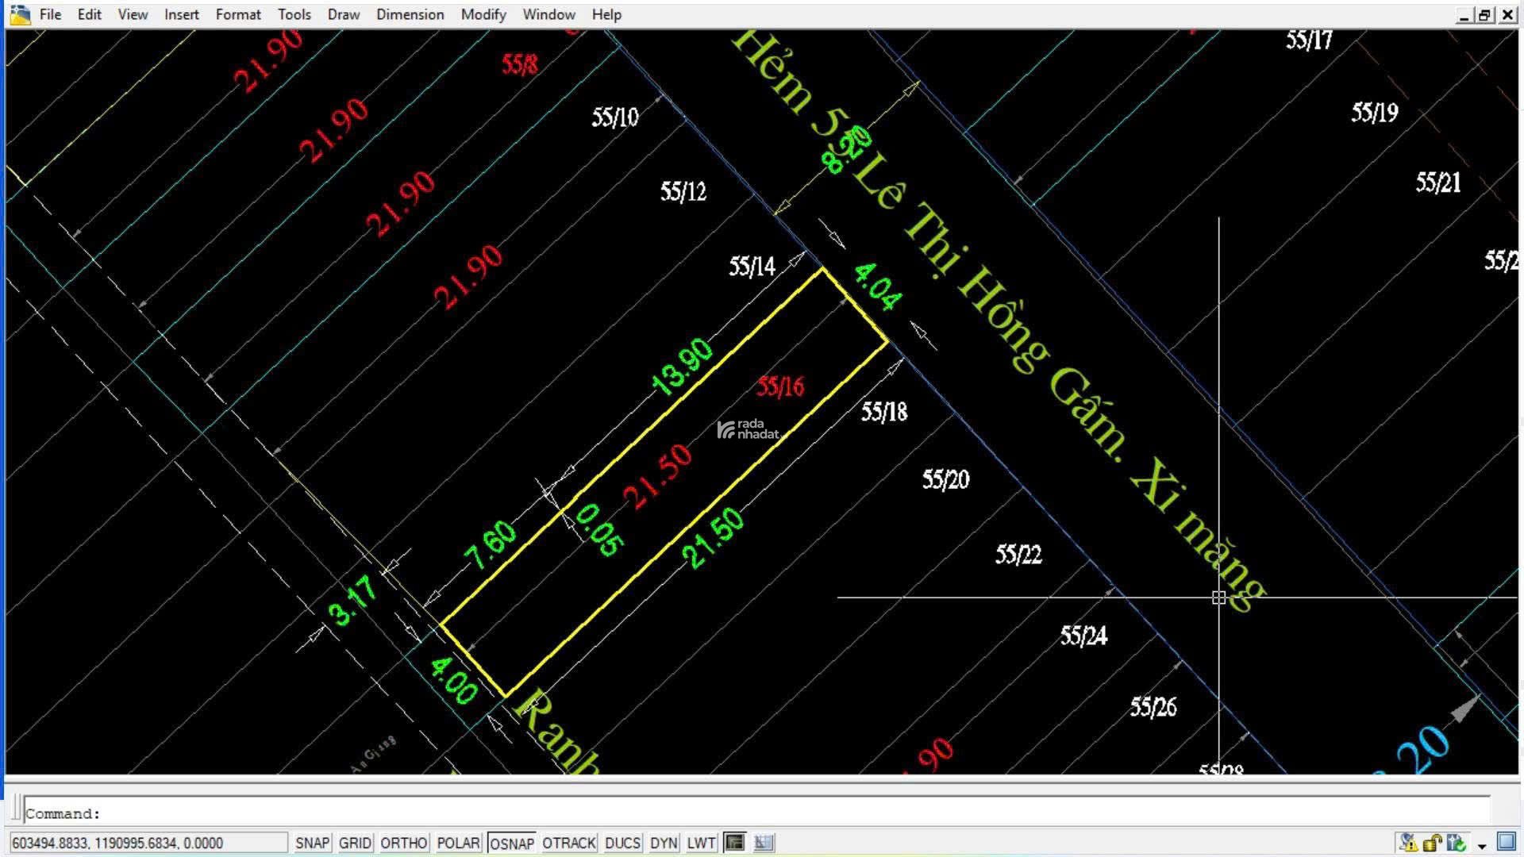Turn on LWT lineweight display
The height and width of the screenshot is (857, 1524).
point(699,843)
